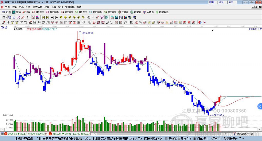The image size is (262, 141).
Task: Expand the volume panel with bottom-left triangle
Action: coord(2,129)
